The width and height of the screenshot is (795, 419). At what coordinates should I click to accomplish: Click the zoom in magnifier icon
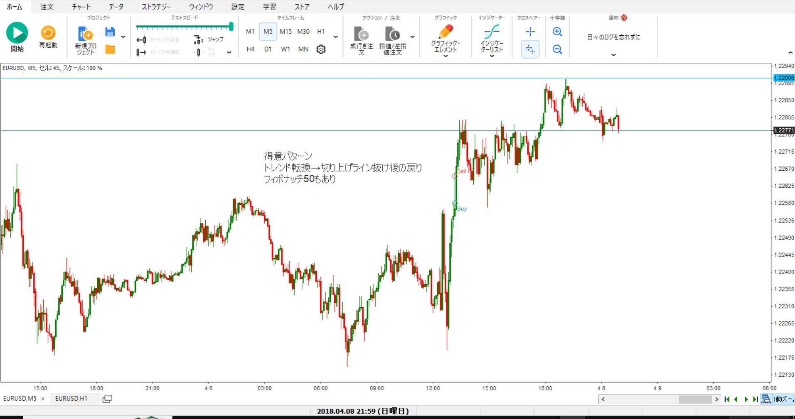[x=557, y=32]
